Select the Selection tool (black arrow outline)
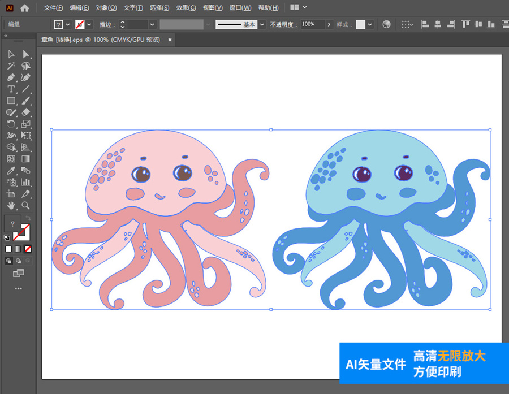Screen dimensions: 509x394 coord(11,54)
